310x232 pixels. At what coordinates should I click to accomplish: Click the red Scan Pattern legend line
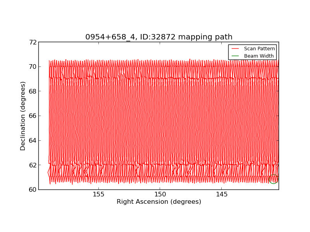pos(235,49)
